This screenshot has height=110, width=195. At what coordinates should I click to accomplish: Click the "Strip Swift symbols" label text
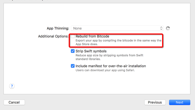(91, 51)
